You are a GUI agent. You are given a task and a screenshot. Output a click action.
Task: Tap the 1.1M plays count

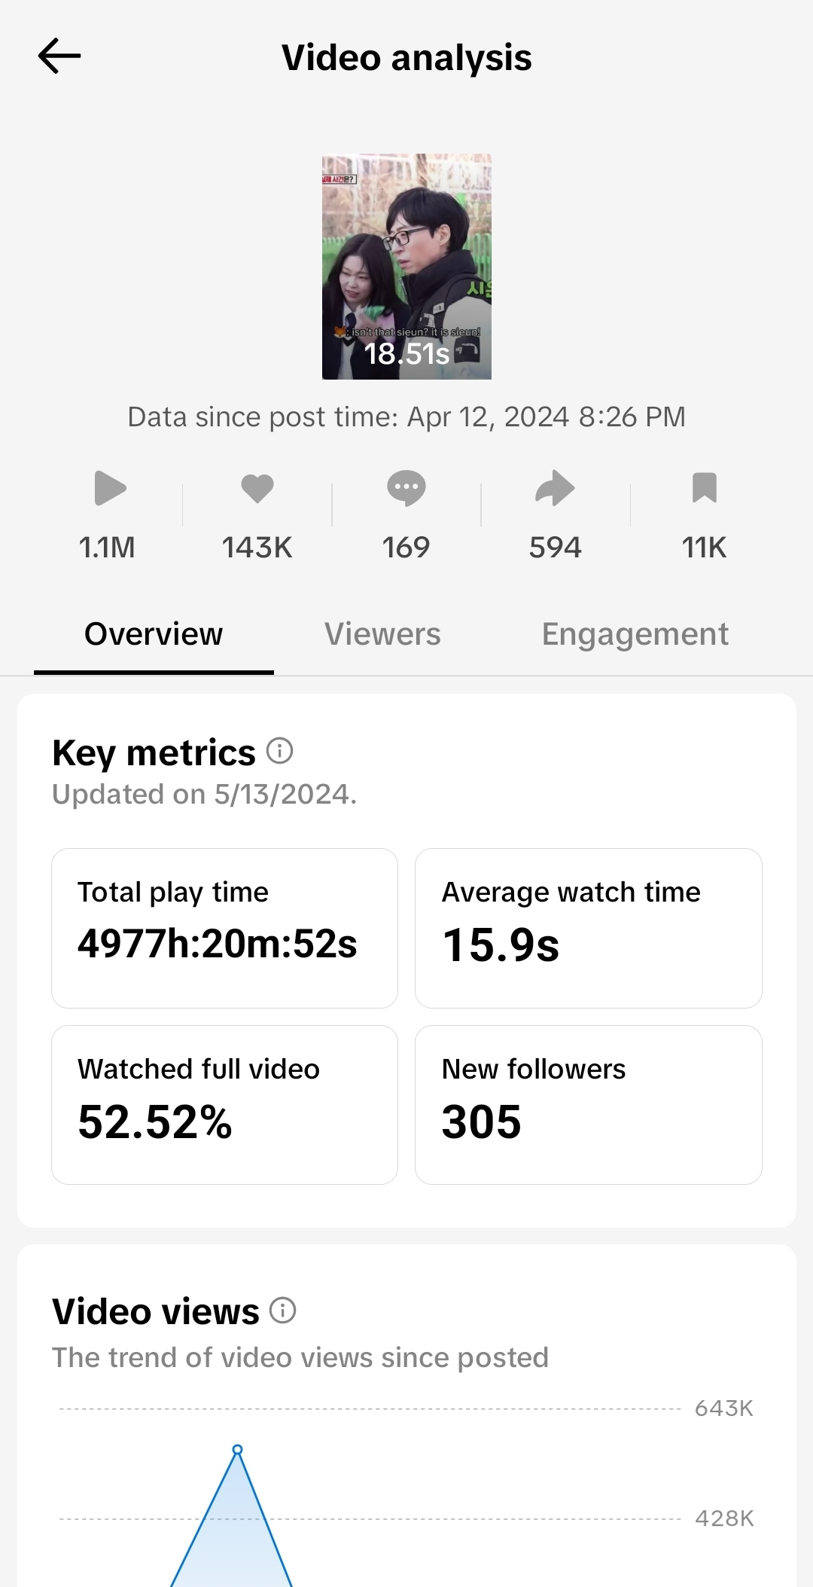pos(107,548)
